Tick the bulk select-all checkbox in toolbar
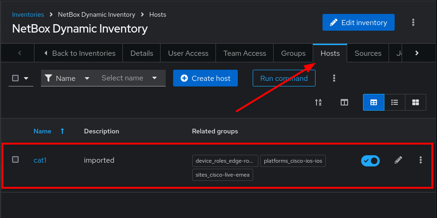 click(15, 78)
